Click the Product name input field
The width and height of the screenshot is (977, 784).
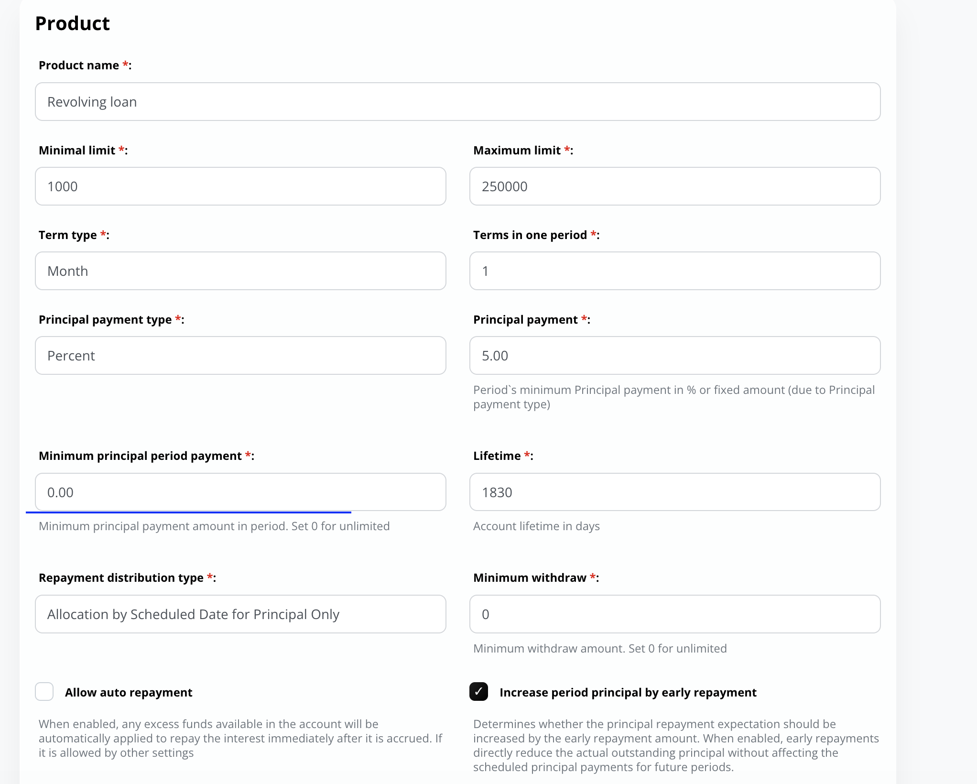457,102
